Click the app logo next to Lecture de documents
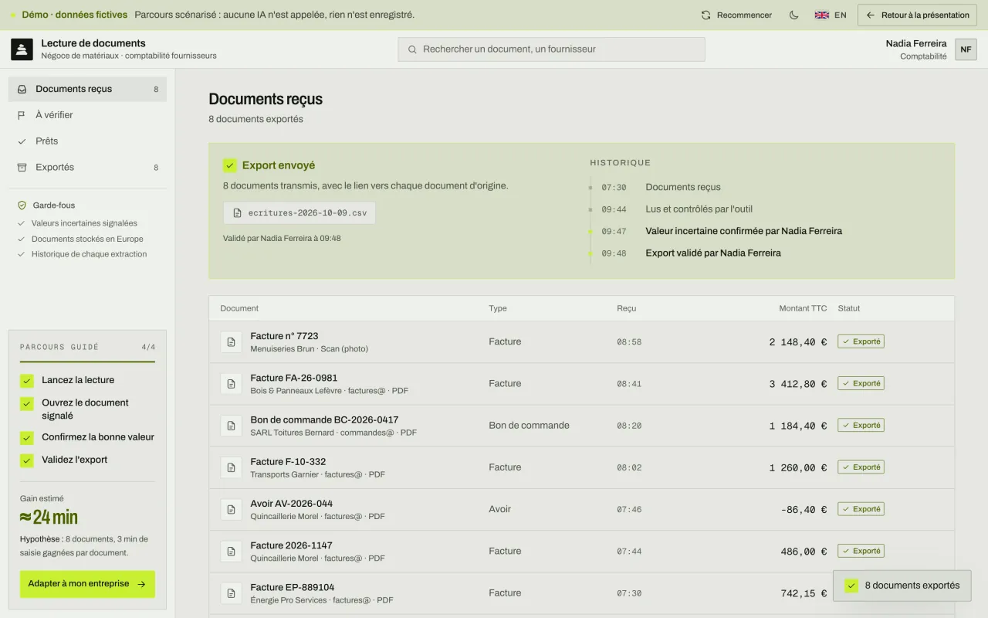This screenshot has height=618, width=988. (22, 49)
